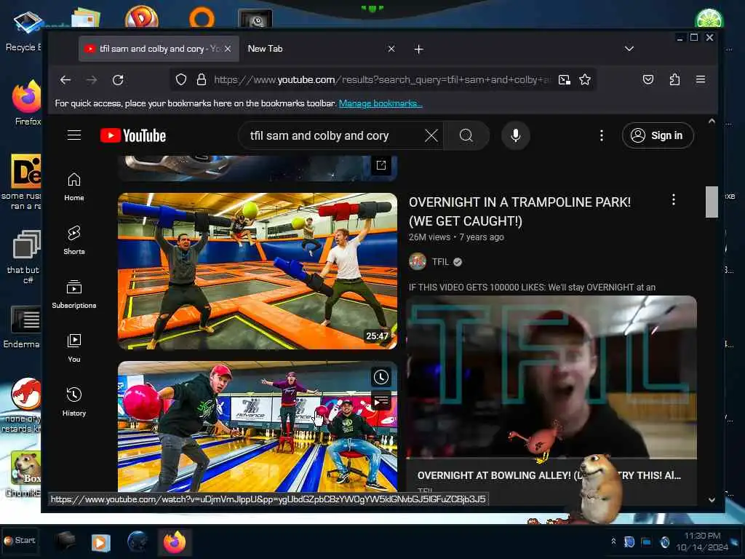The width and height of the screenshot is (745, 559).
Task: Open Home in YouTube sidebar
Action: 74,187
